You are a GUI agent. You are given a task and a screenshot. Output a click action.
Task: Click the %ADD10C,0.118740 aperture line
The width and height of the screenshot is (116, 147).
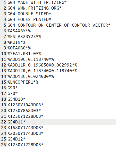(31, 59)
